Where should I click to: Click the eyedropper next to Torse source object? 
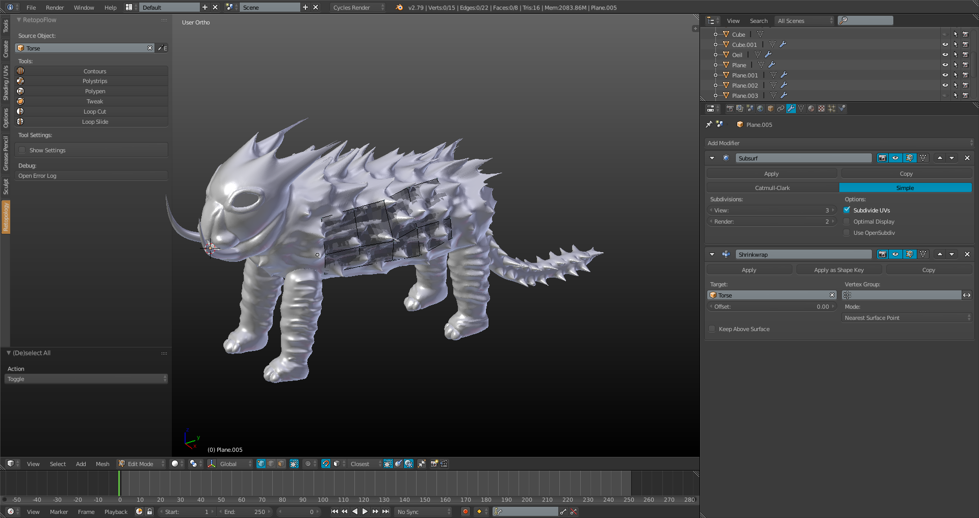161,48
